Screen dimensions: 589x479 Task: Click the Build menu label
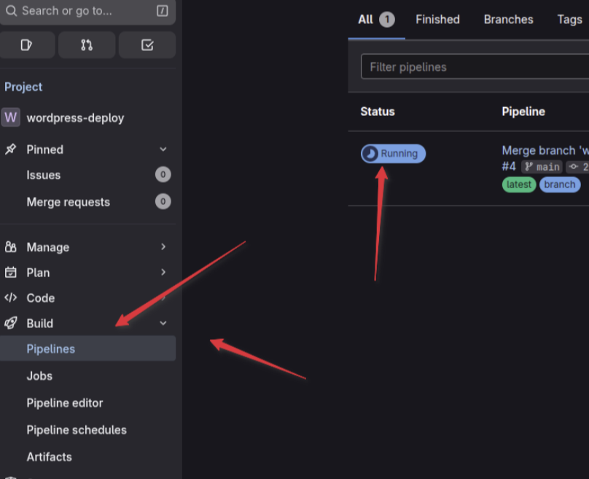point(40,323)
